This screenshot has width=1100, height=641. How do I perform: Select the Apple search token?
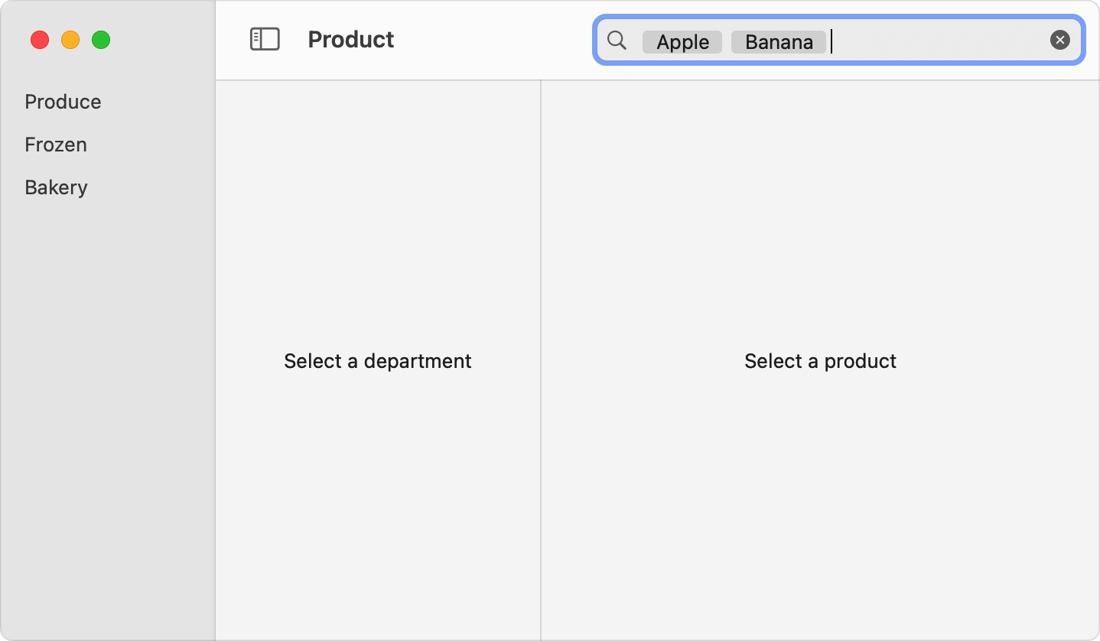pos(682,42)
